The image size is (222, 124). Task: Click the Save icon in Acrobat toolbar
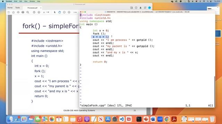[x=9, y=12]
